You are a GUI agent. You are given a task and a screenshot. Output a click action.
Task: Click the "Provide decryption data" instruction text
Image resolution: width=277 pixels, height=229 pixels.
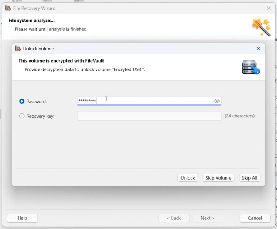[85, 69]
